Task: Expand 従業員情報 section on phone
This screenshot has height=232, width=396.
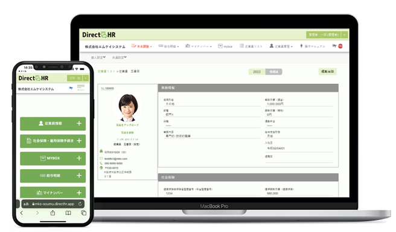Action: (x=53, y=124)
